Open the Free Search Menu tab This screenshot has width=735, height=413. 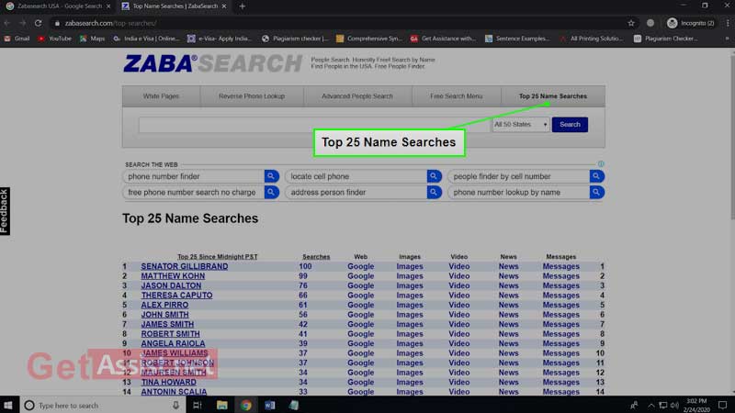456,96
